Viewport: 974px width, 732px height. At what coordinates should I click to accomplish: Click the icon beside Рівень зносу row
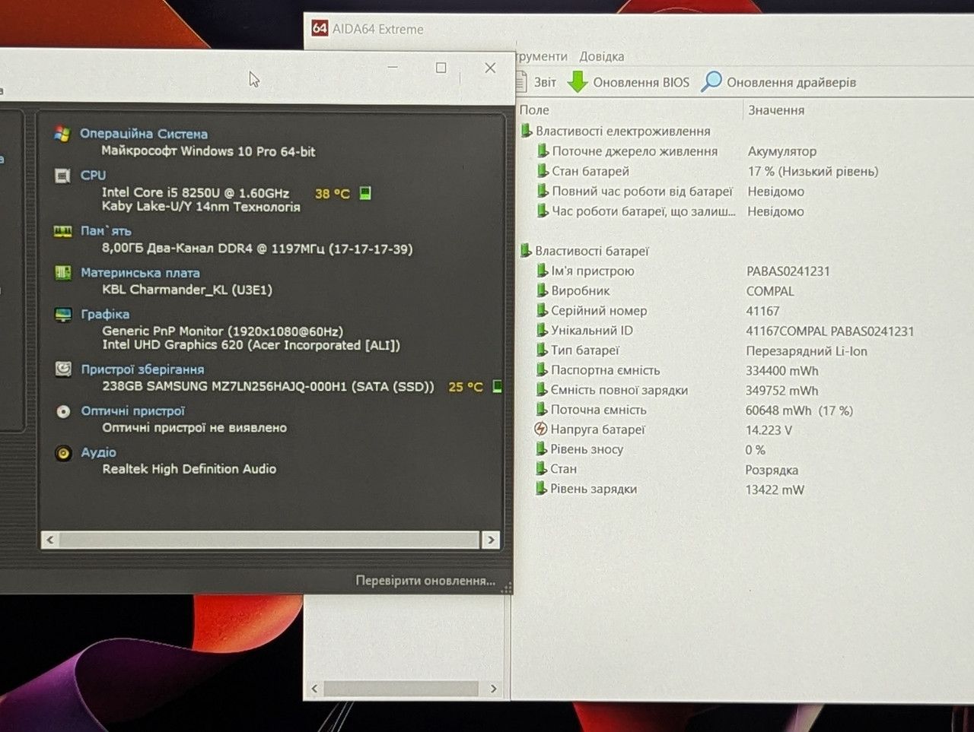(541, 448)
